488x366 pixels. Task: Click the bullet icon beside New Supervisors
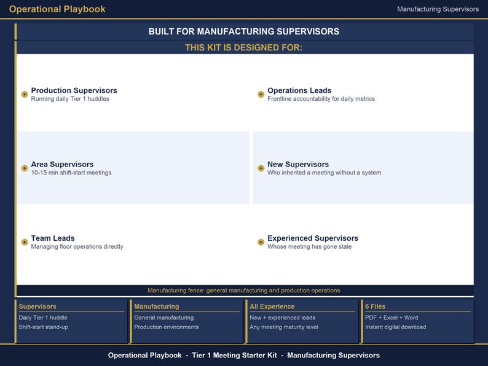point(261,168)
